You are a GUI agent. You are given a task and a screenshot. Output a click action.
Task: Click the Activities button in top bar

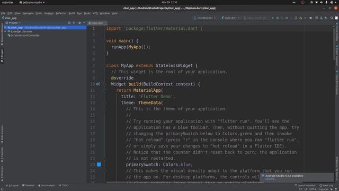(x=7, y=2)
